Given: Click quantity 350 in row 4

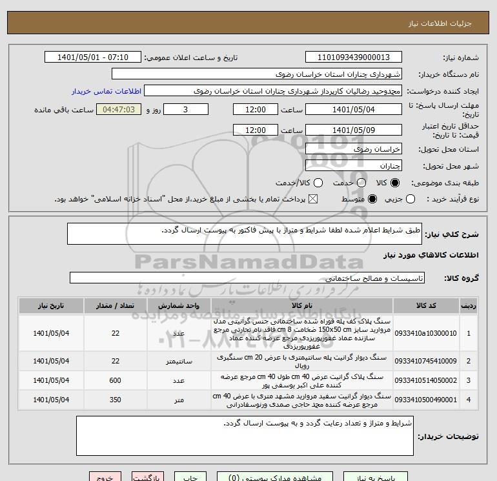Looking at the screenshot, I should coord(115,400).
